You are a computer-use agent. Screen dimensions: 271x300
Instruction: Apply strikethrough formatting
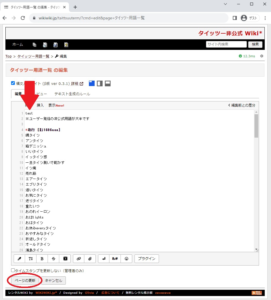pos(54,259)
